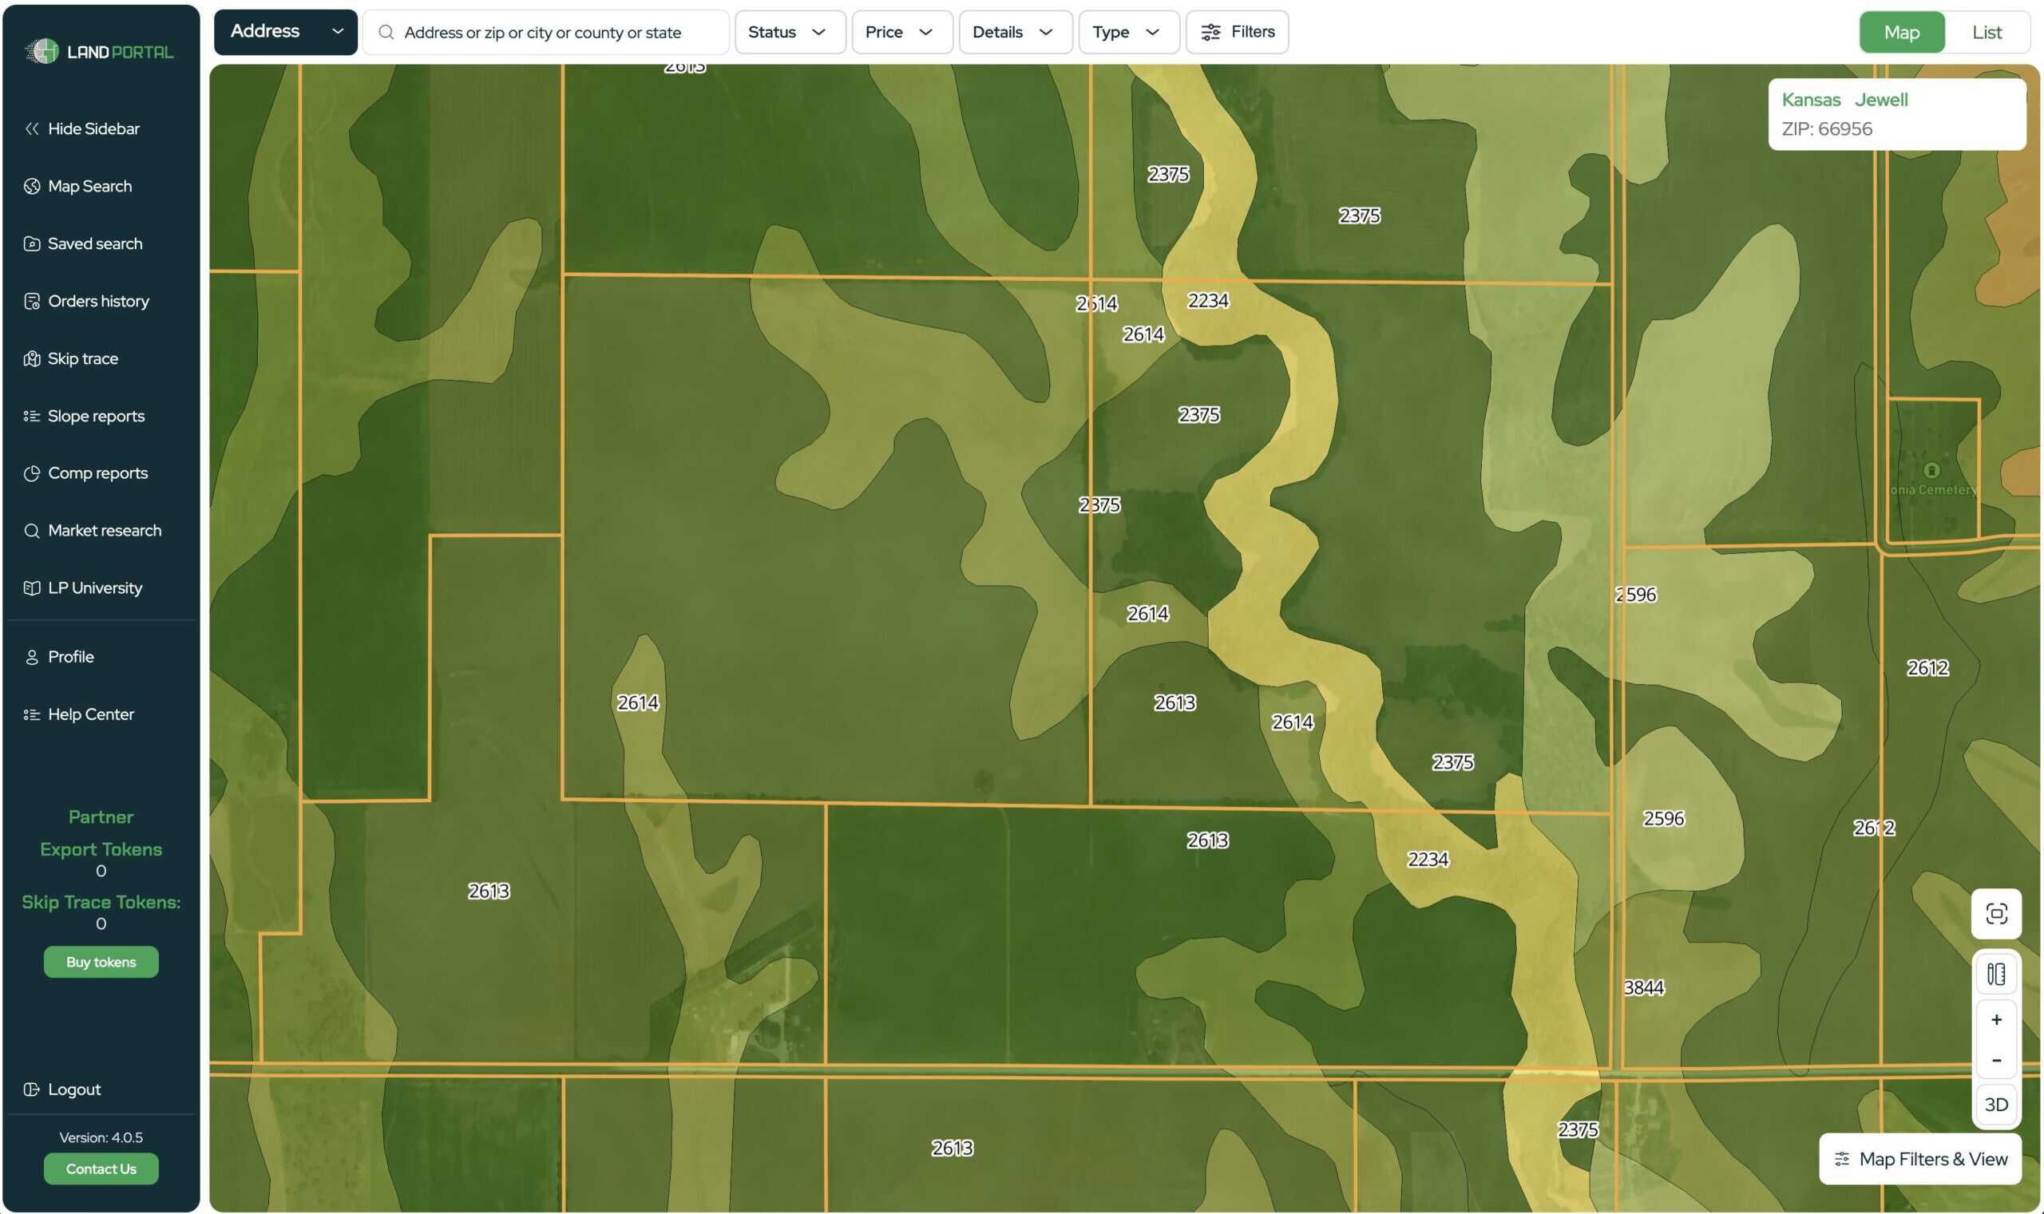Image resolution: width=2044 pixels, height=1214 pixels.
Task: Open Map Search from sidebar
Action: 89,186
